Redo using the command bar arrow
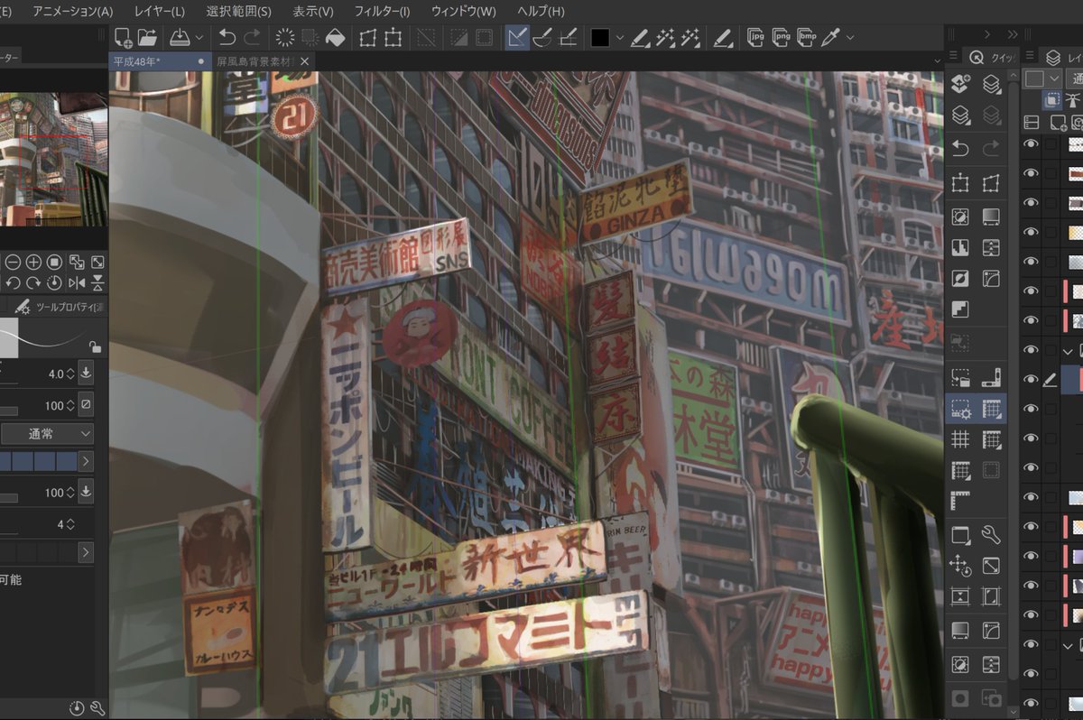1083x720 pixels. tap(252, 38)
